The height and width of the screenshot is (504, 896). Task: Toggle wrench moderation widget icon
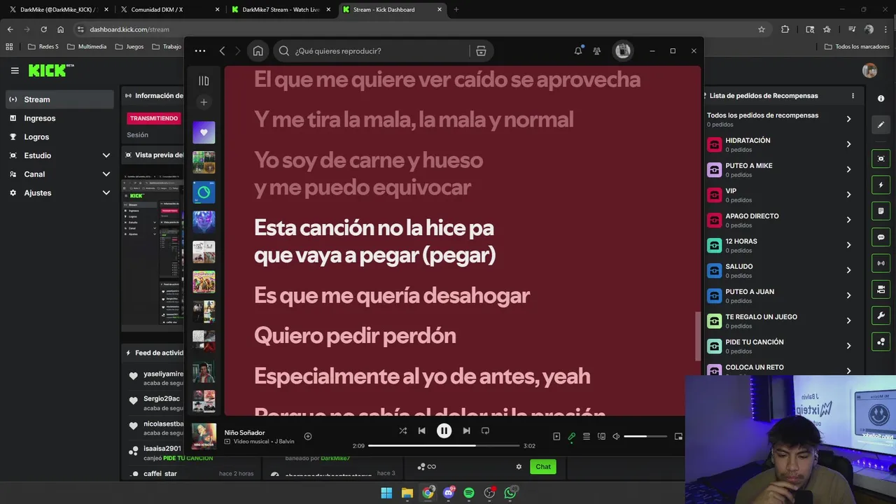[881, 316]
